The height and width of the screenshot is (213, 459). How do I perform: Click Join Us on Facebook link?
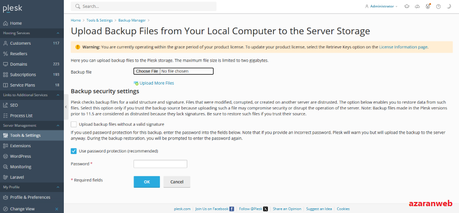point(212,209)
